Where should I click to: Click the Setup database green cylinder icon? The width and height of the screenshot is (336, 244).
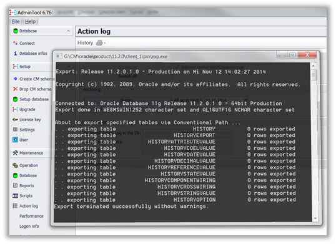(x=15, y=99)
